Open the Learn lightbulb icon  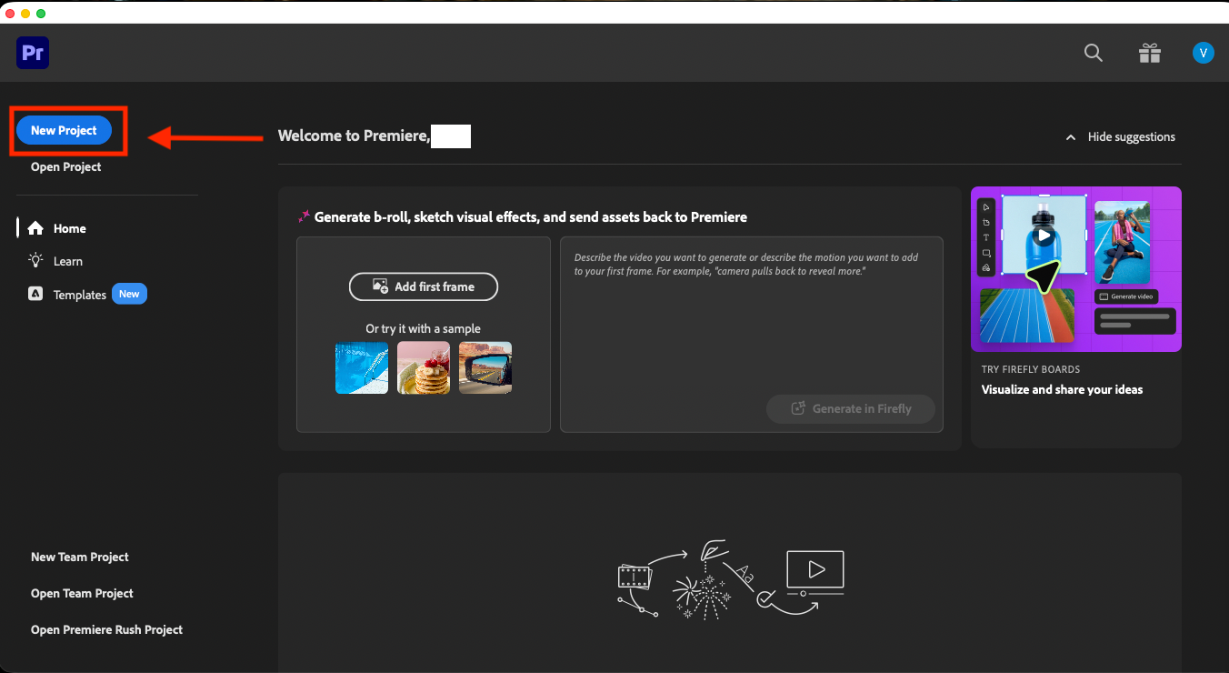point(35,260)
